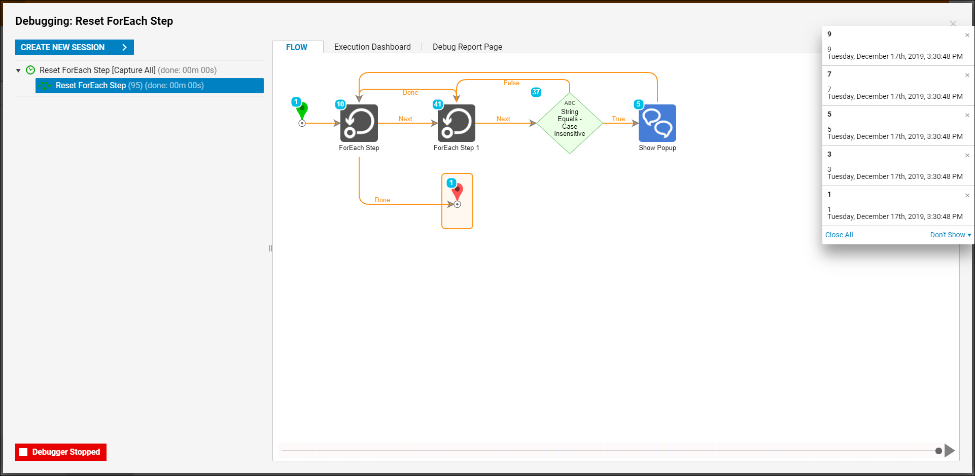This screenshot has height=476, width=975.
Task: Dismiss notification 7
Action: click(967, 75)
